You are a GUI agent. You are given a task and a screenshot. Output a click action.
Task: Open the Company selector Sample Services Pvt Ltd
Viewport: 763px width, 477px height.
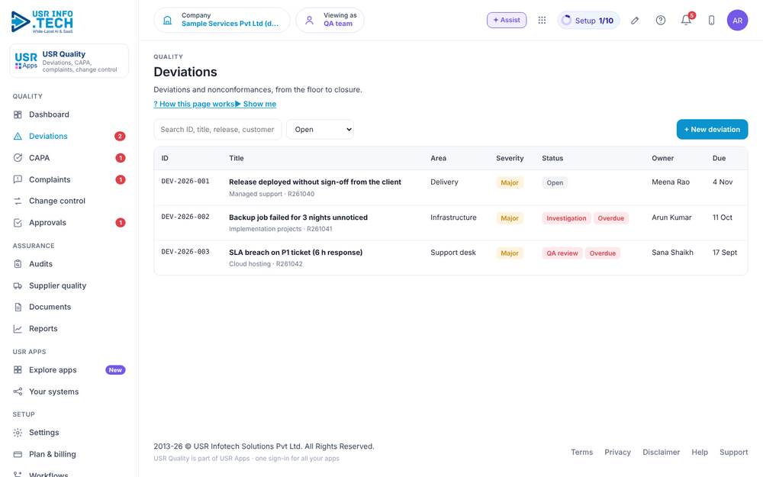pos(222,20)
